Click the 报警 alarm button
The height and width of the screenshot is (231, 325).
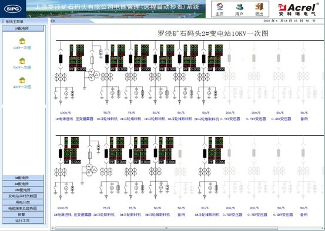23,214
